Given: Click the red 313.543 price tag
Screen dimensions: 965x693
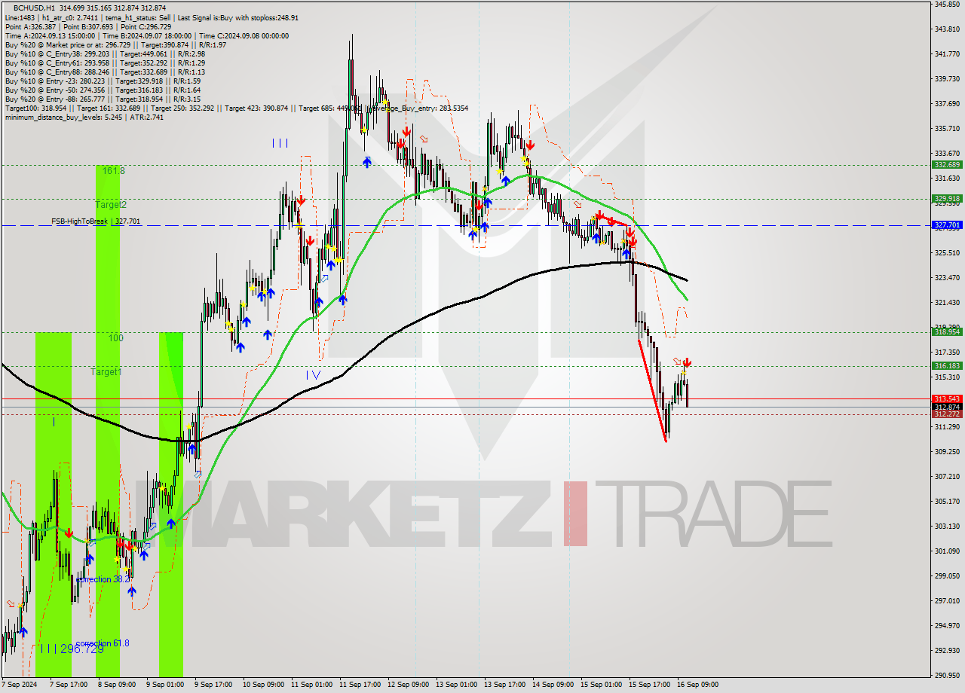Looking at the screenshot, I should click(947, 398).
